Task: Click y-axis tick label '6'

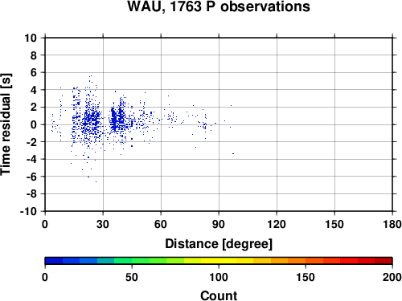Action: pyautogui.click(x=34, y=72)
